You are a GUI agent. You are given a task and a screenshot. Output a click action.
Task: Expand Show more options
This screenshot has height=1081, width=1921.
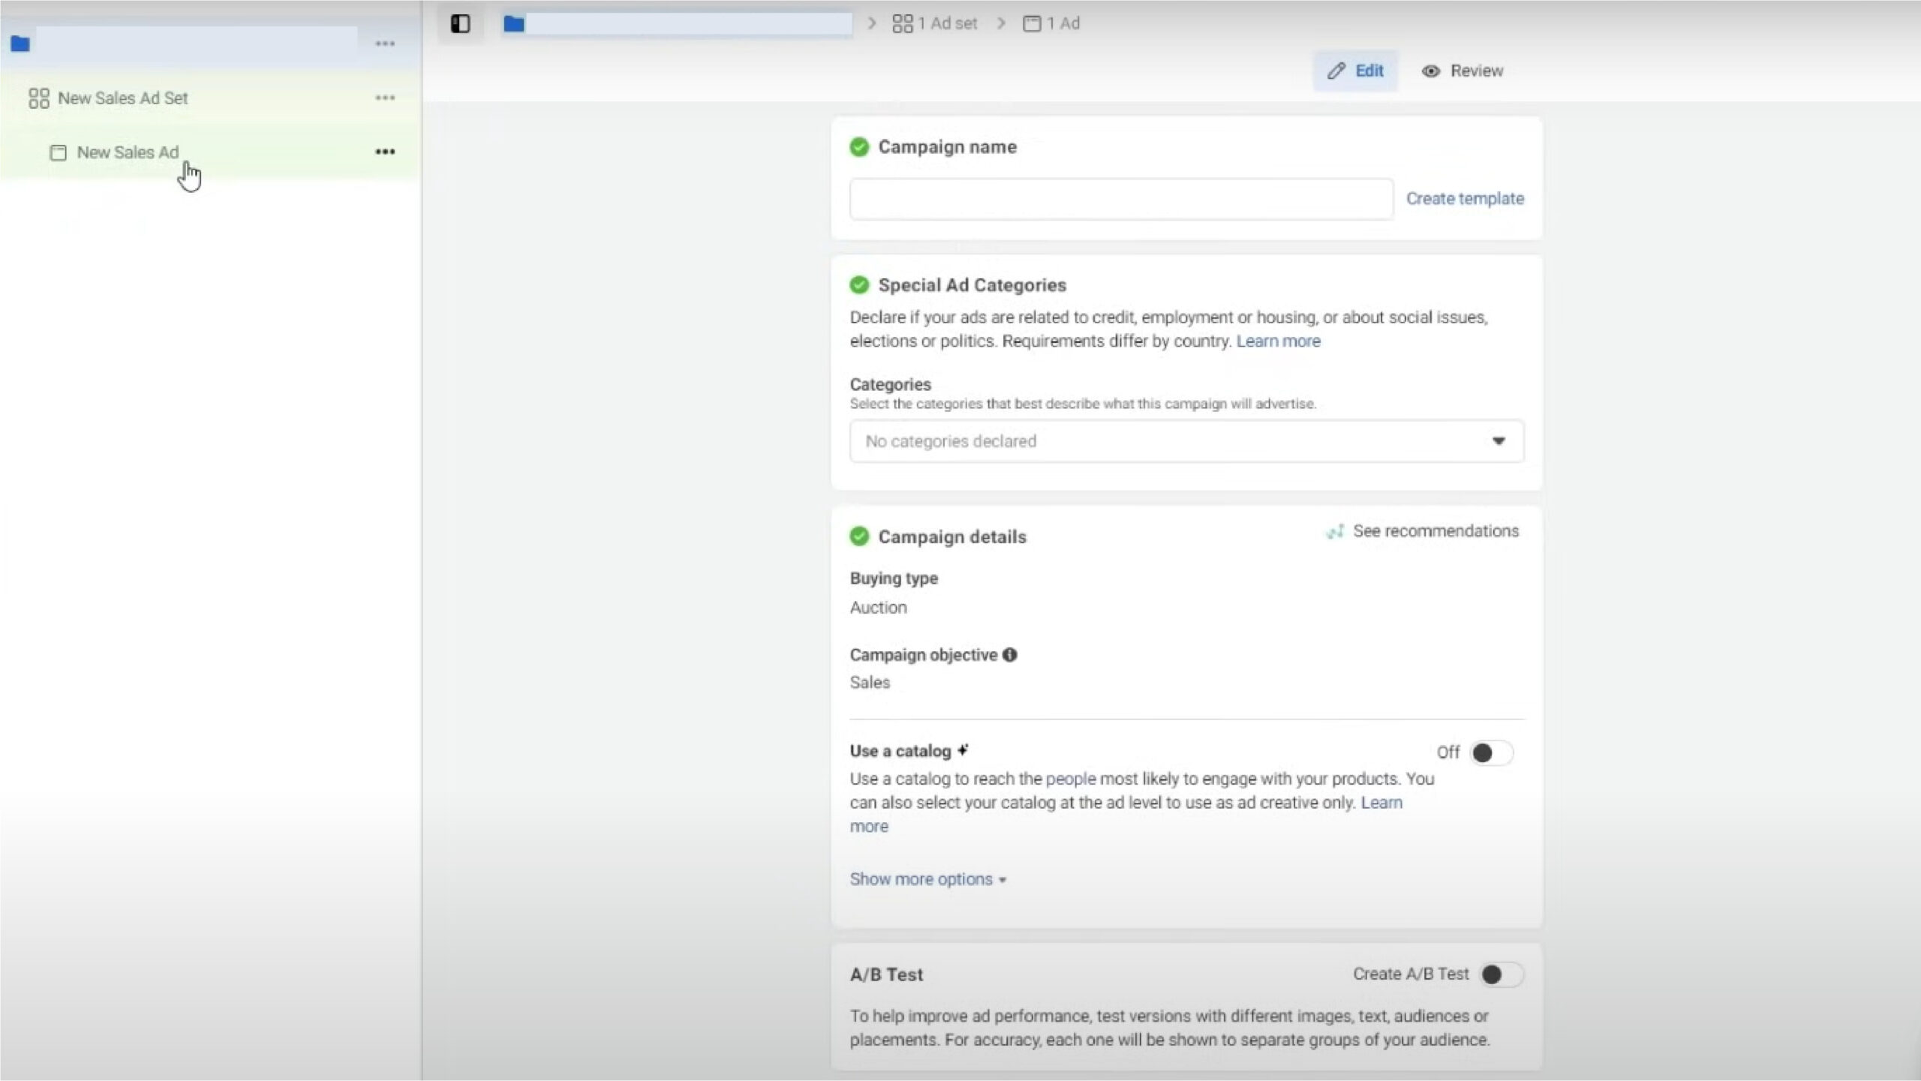tap(927, 879)
